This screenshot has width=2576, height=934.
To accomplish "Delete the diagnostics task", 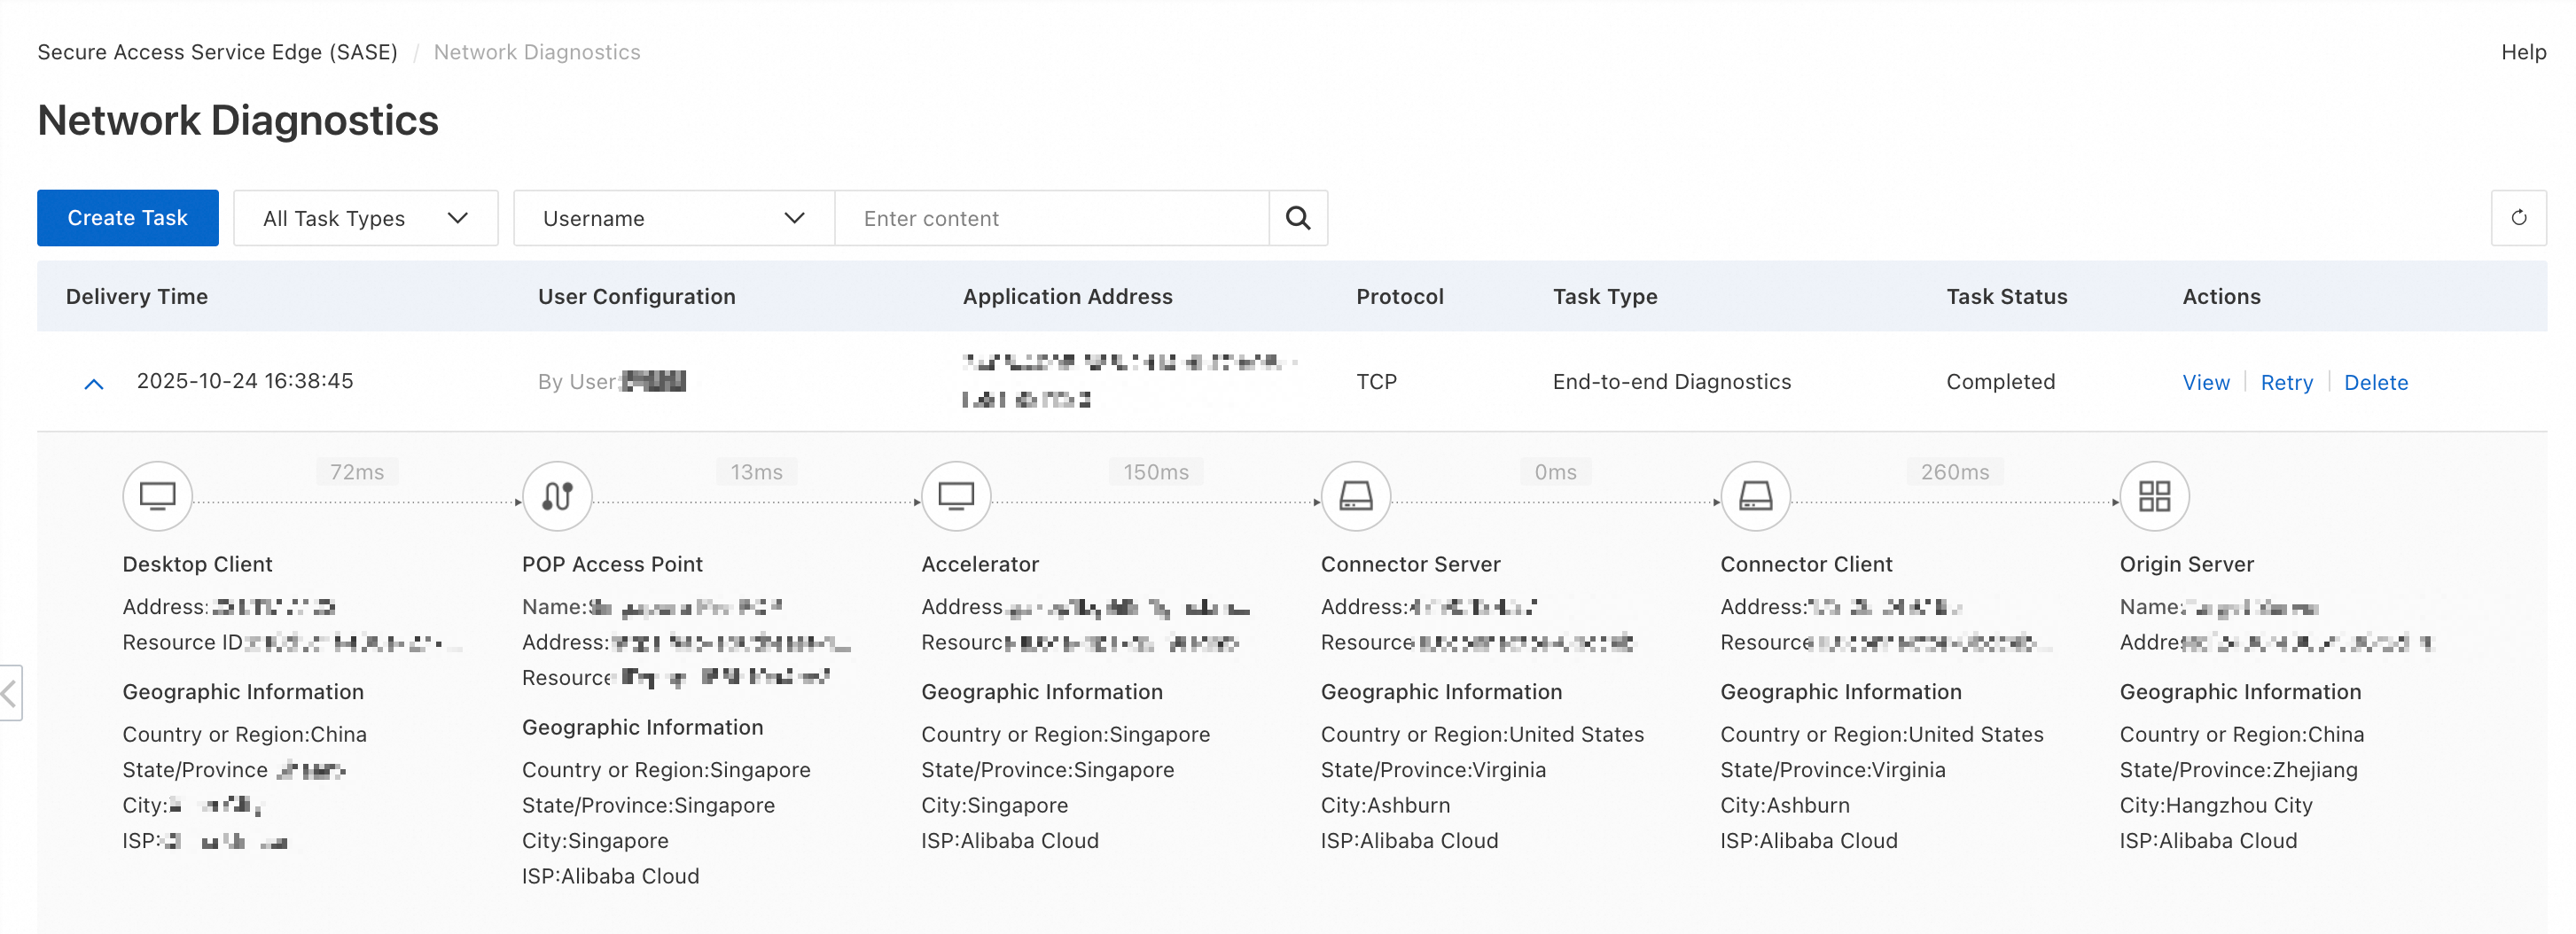I will pos(2375,382).
